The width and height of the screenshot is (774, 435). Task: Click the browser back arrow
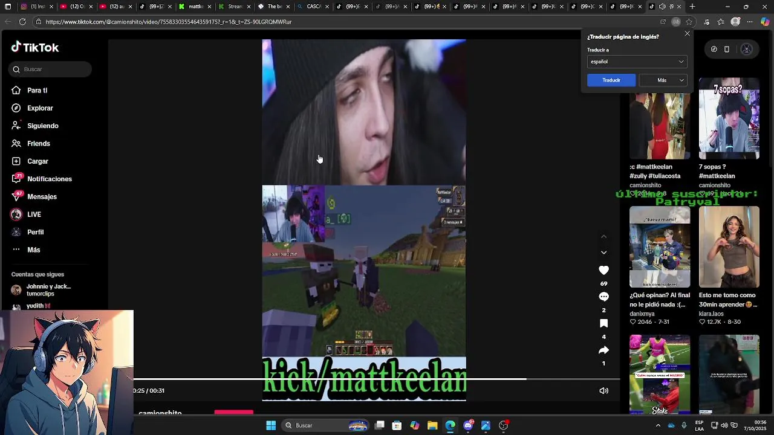(x=8, y=22)
